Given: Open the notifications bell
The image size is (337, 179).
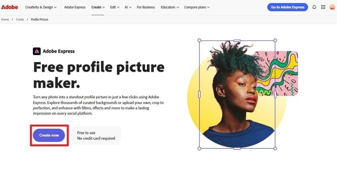Looking at the screenshot, I should click(314, 7).
